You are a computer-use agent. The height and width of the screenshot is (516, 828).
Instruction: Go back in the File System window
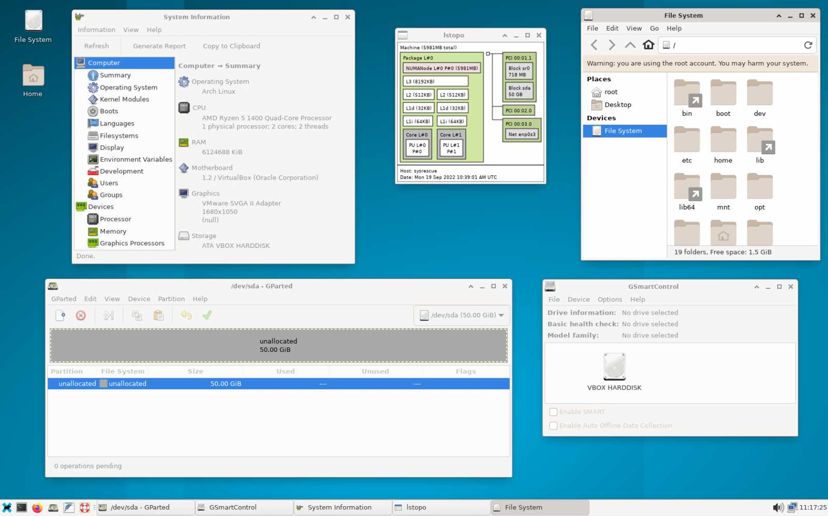[x=594, y=45]
